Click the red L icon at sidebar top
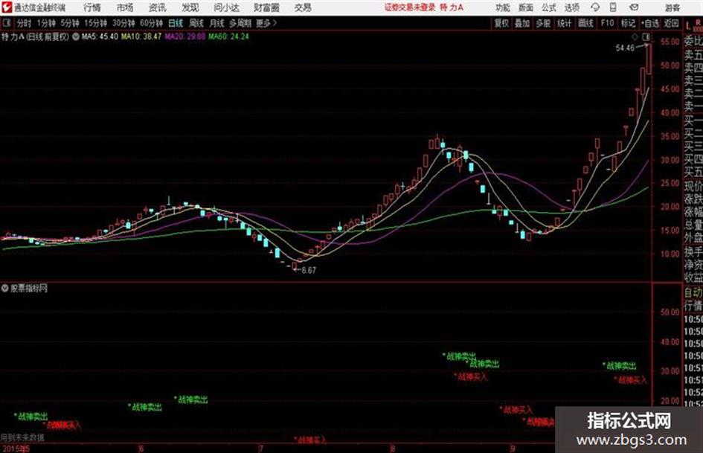The image size is (703, 453). point(688,26)
